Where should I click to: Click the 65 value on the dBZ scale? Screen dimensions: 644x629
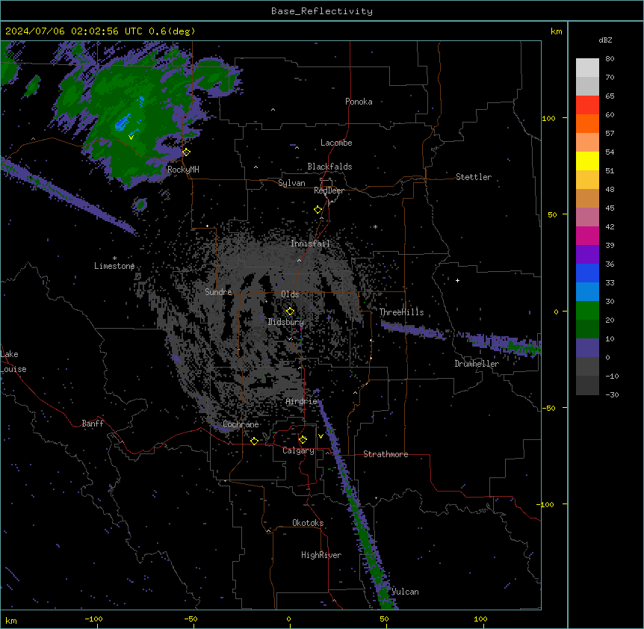click(610, 96)
